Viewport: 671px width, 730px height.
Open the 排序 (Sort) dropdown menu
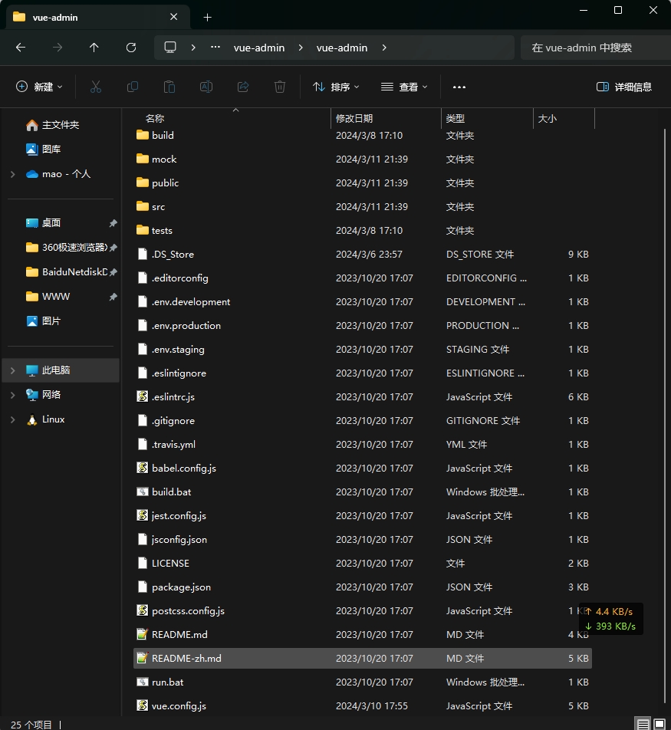pyautogui.click(x=336, y=87)
